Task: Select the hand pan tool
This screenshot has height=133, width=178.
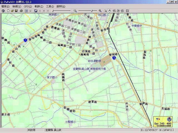Action: pos(110,11)
